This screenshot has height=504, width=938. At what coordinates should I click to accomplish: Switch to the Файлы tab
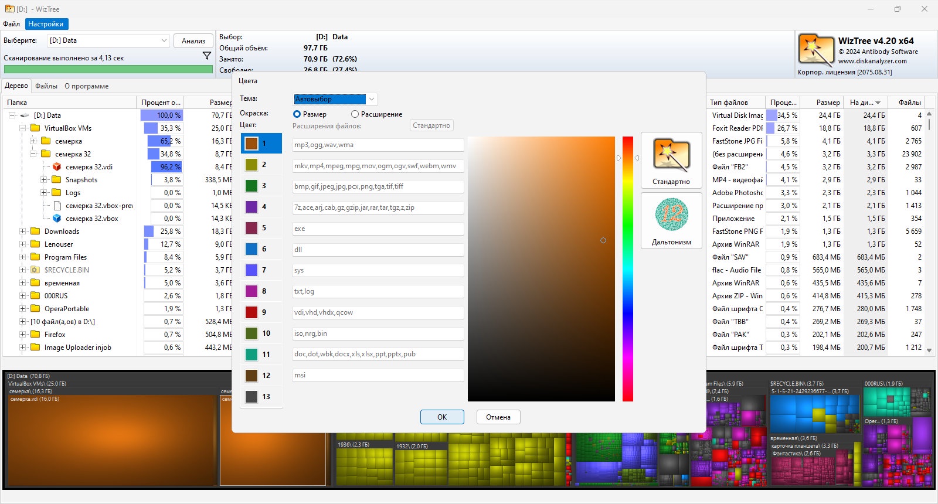[x=46, y=86]
